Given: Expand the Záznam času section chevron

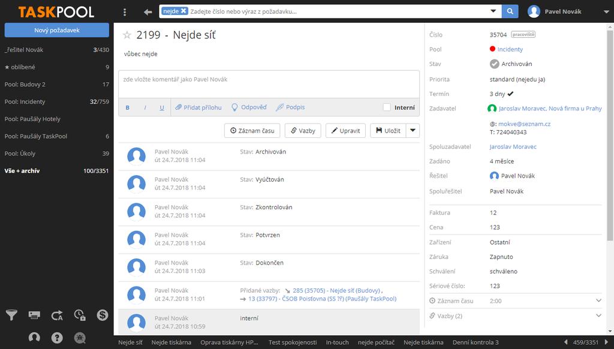Looking at the screenshot, I should coord(598,301).
